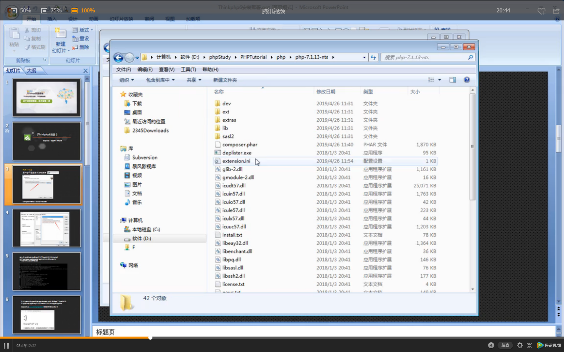This screenshot has width=564, height=352.
Task: Click the 超清 quality button
Action: (505, 345)
